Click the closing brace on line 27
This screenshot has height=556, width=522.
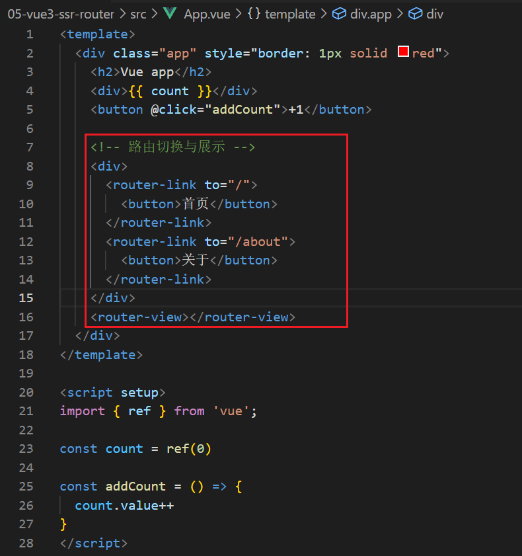point(64,524)
